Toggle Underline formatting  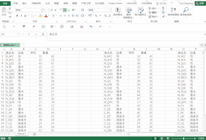[x=25, y=16]
